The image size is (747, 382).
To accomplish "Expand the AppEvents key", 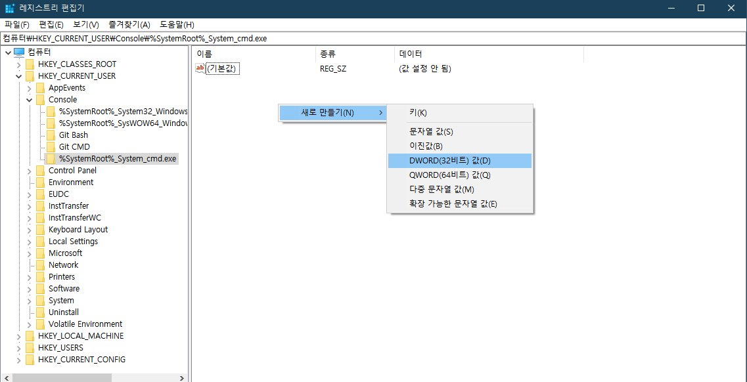I will (x=29, y=87).
